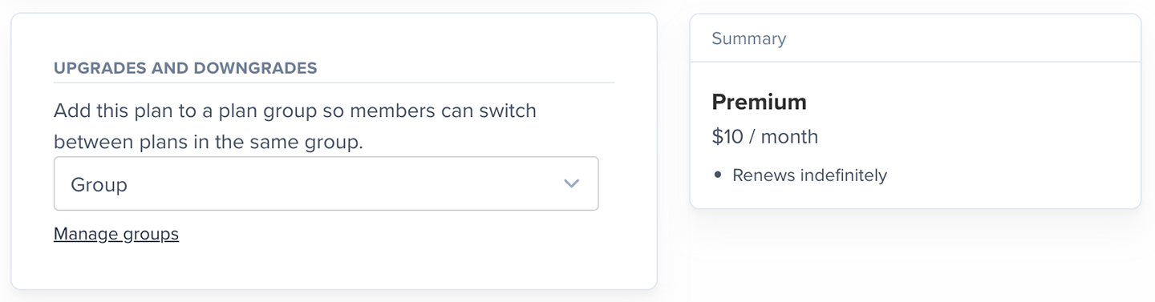Select the Premium plan title
Viewport: 1155px width, 302px height.
(759, 103)
